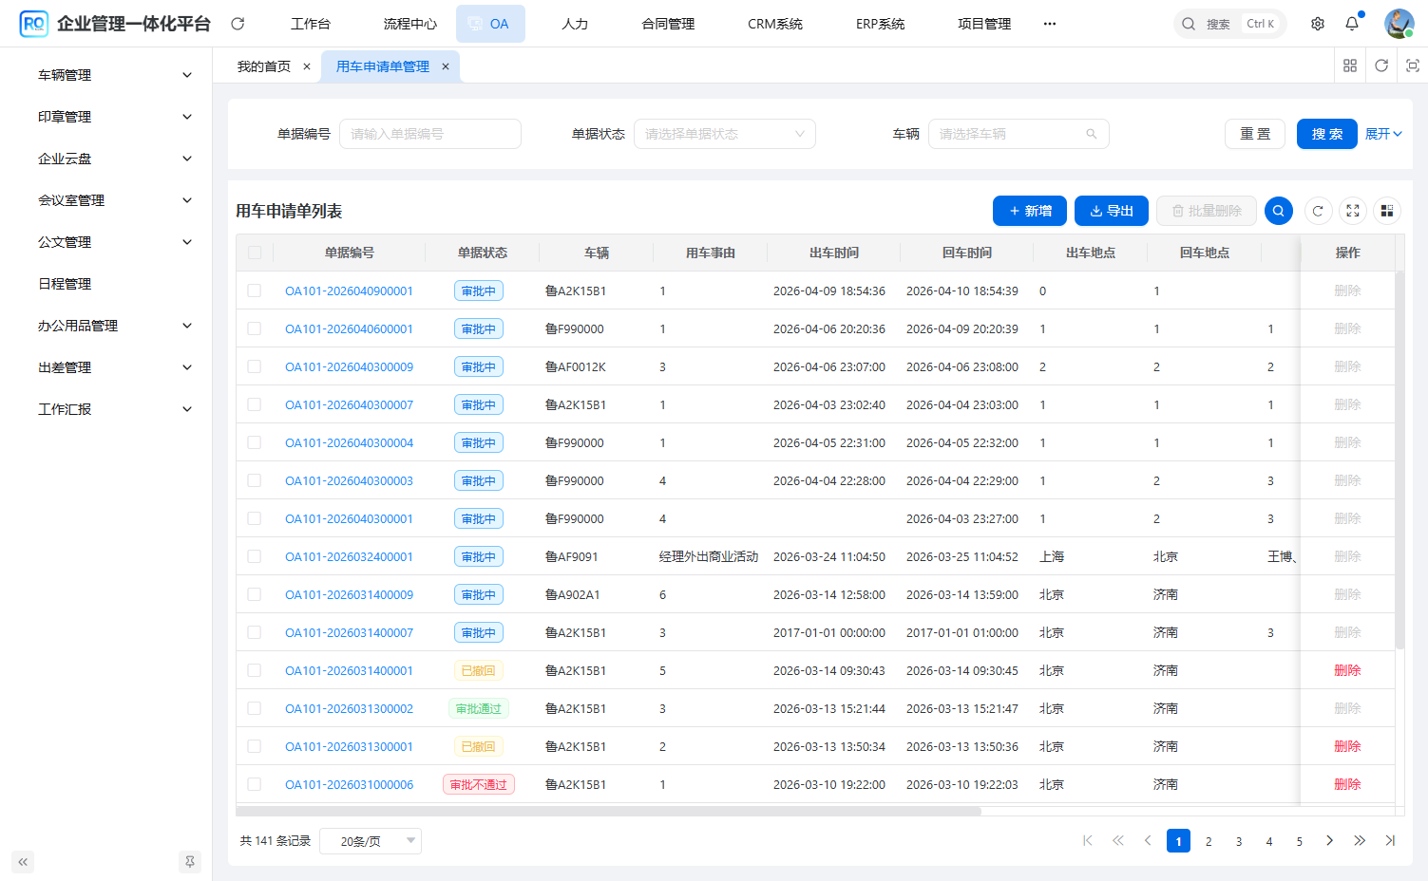Open the 流程中心 top menu
The height and width of the screenshot is (881, 1428).
tap(410, 24)
